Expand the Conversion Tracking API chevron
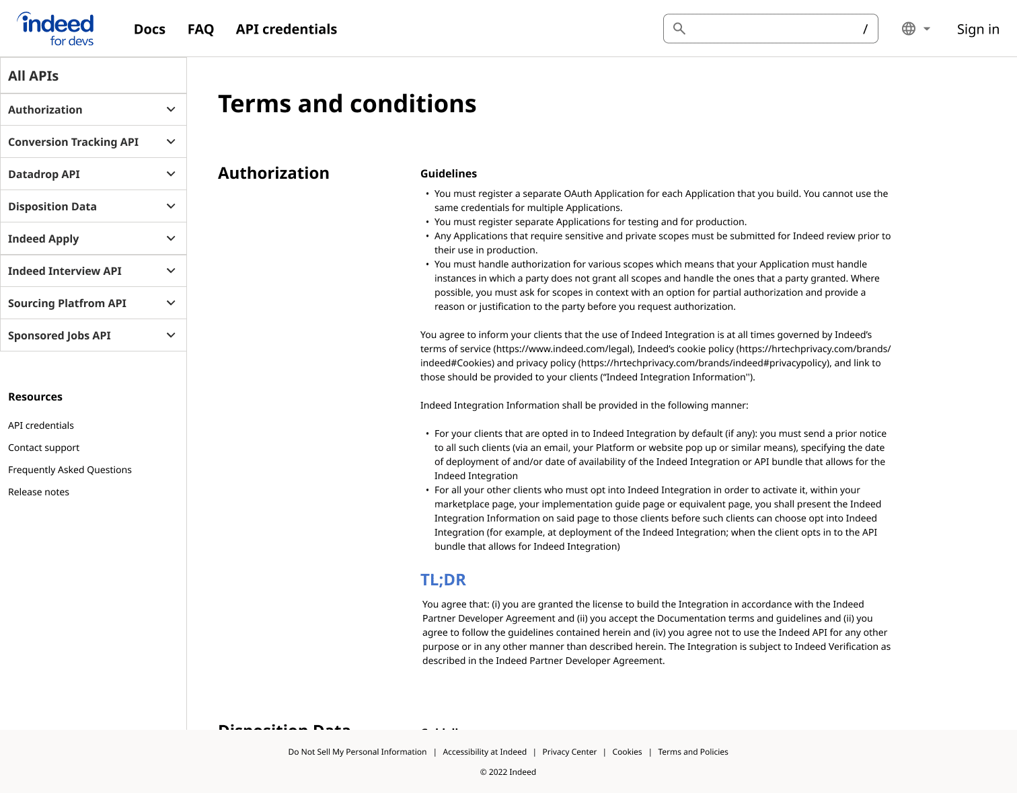 [x=171, y=142]
